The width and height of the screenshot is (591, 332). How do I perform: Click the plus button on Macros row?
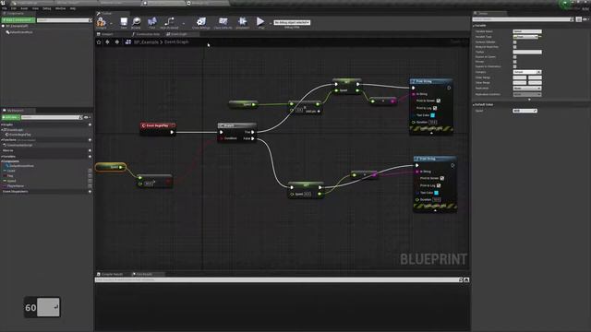pos(90,150)
